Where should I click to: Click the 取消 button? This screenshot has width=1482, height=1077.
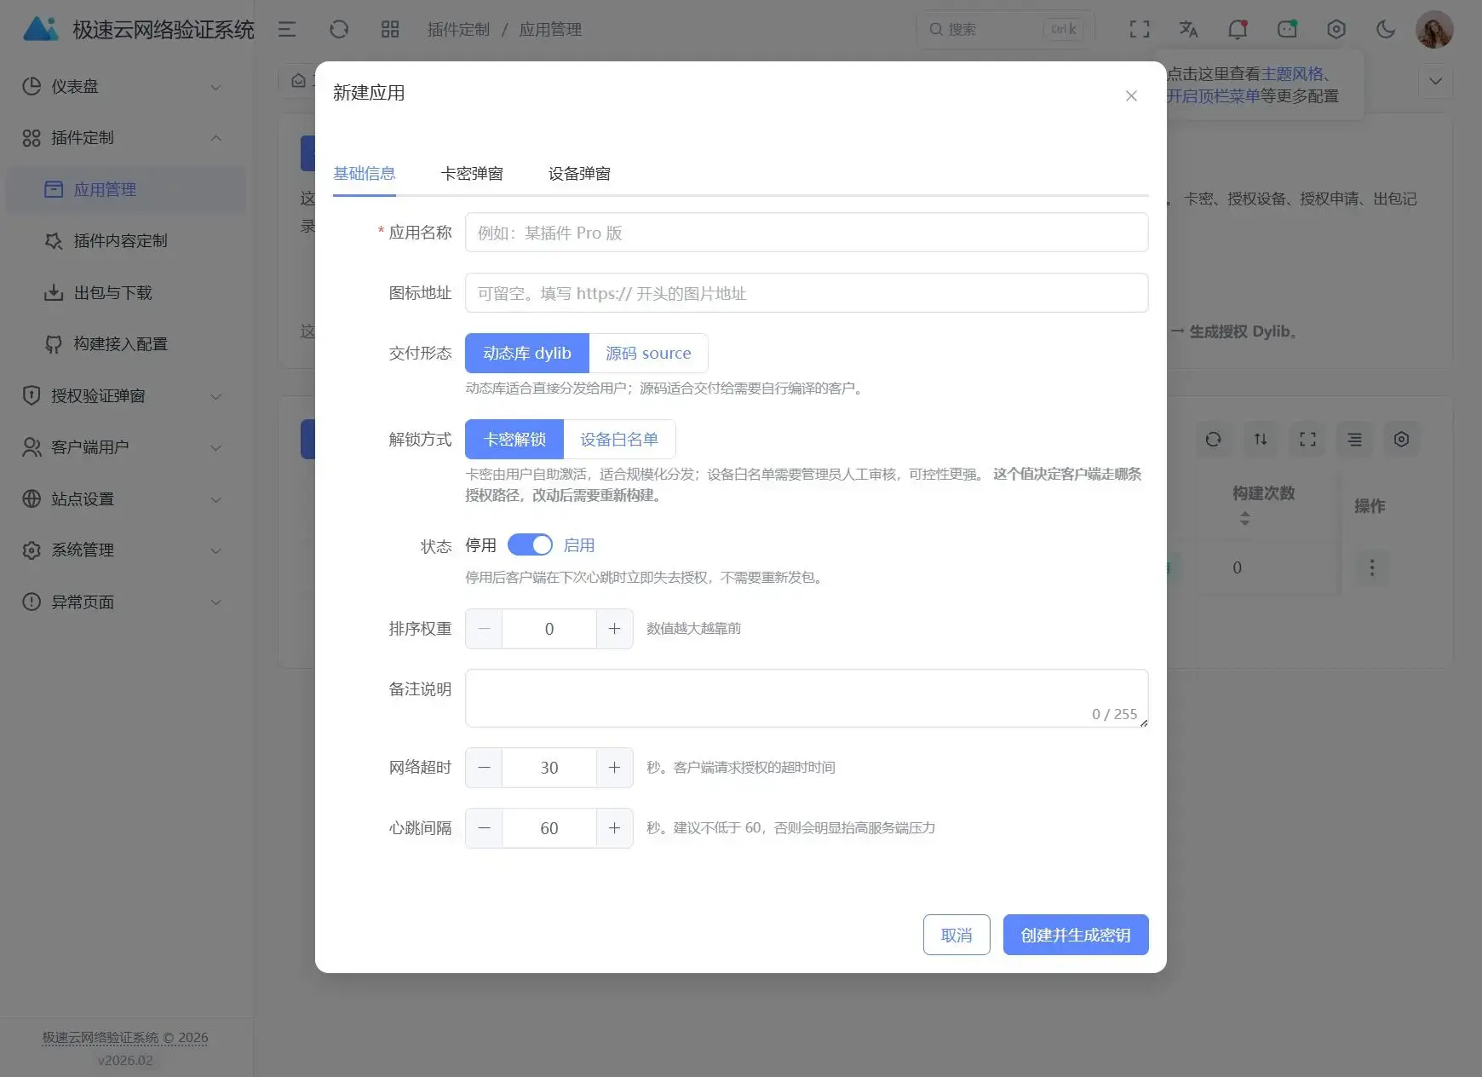pyautogui.click(x=956, y=935)
